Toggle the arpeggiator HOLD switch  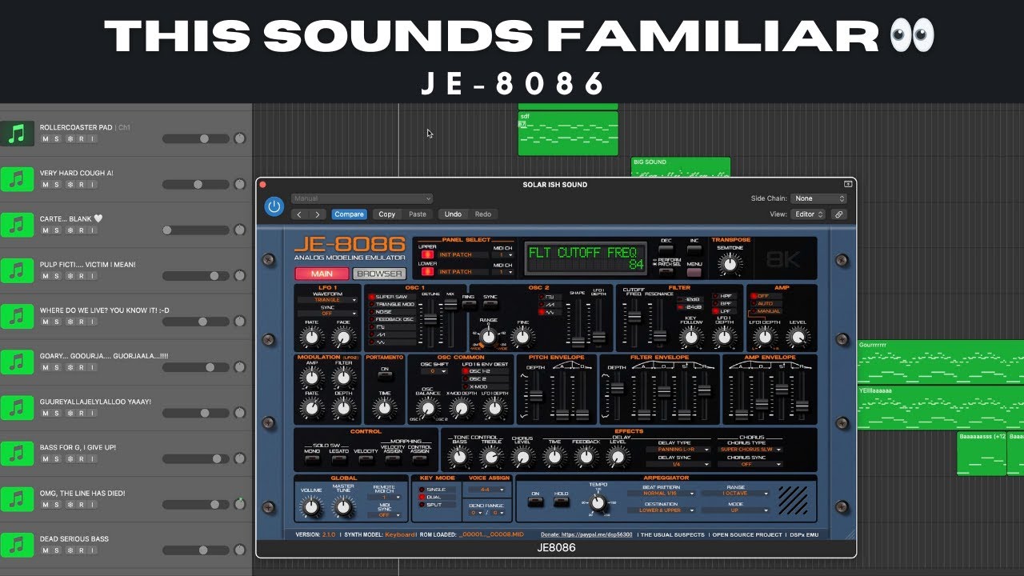(x=562, y=501)
